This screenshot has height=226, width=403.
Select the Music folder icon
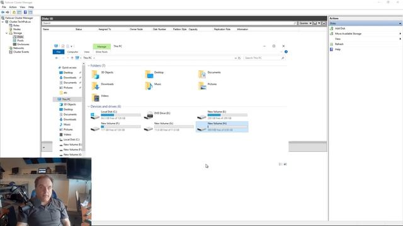coord(149,86)
